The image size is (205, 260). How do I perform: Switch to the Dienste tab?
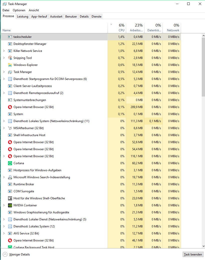pyautogui.click(x=96, y=17)
